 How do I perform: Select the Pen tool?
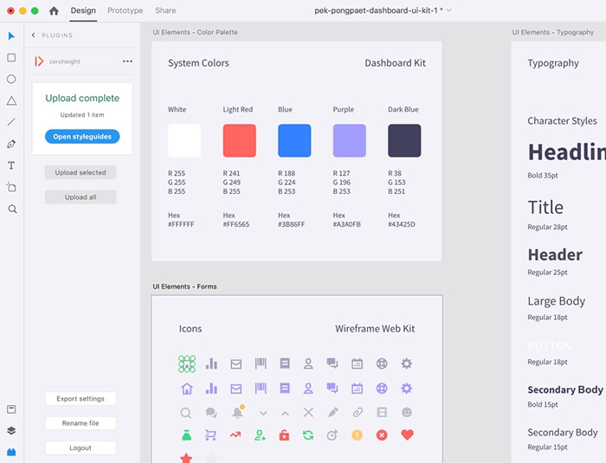[11, 145]
